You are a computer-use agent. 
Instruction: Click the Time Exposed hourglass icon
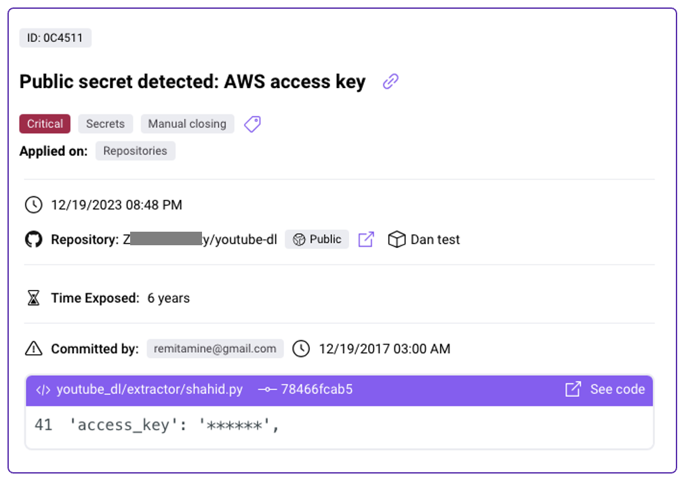point(33,298)
